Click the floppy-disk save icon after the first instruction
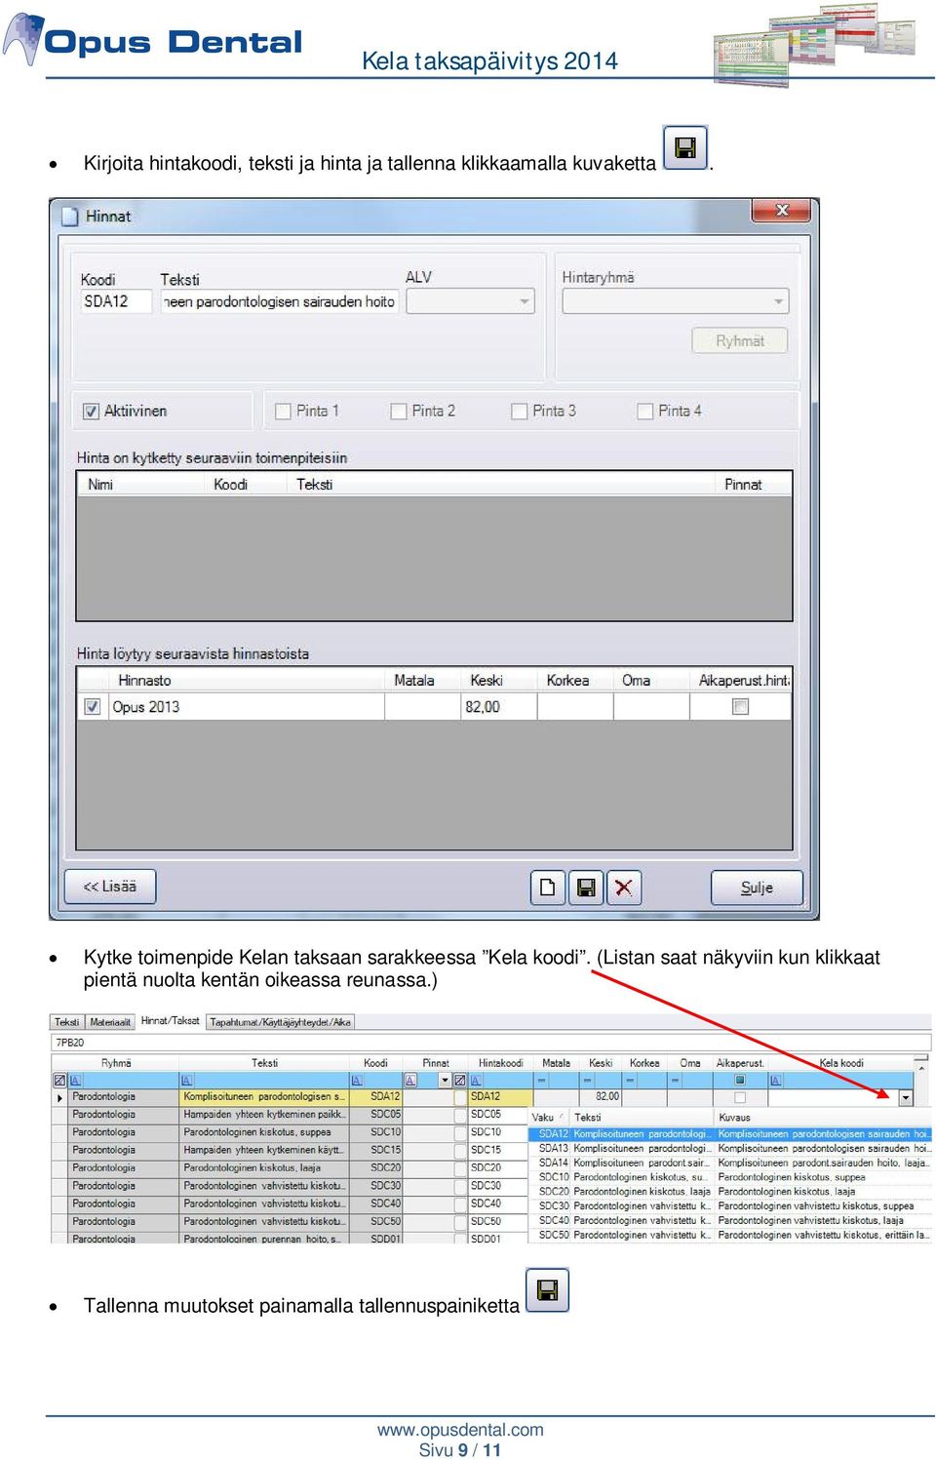This screenshot has height=1460, width=936. click(x=684, y=148)
